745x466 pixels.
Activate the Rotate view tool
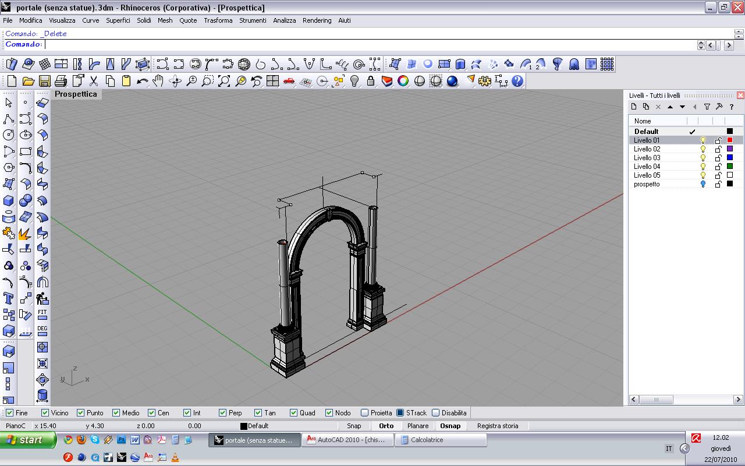[175, 81]
